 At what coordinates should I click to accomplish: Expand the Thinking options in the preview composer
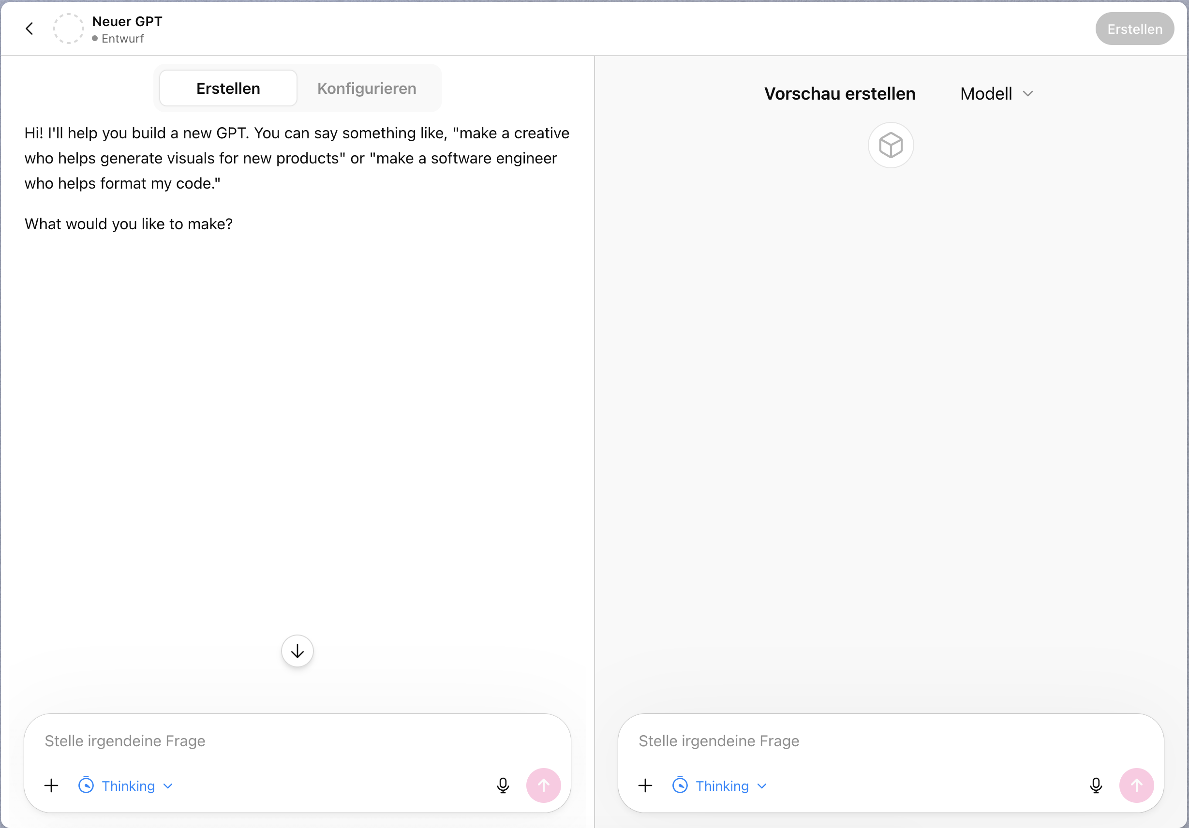point(761,786)
